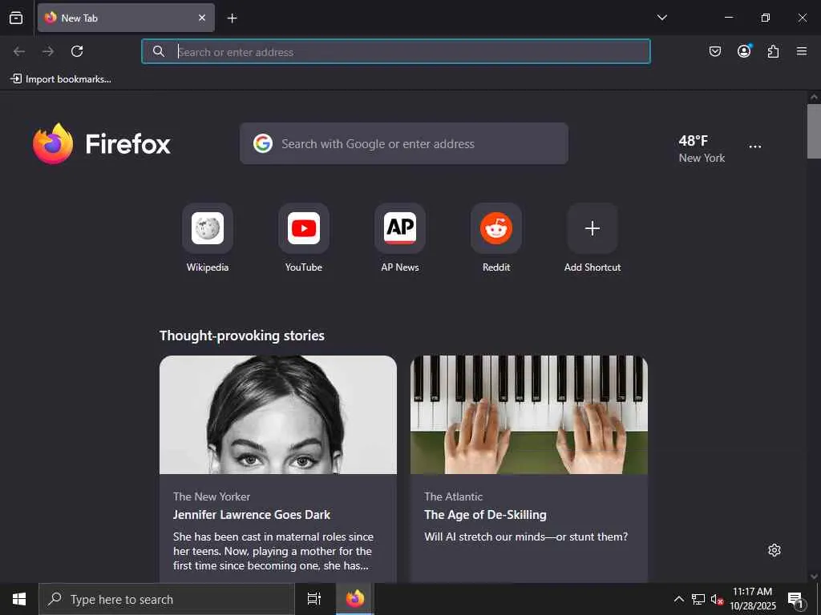Open Jennifer Lawrence Goes Dark headline
The image size is (821, 615).
pyautogui.click(x=252, y=515)
